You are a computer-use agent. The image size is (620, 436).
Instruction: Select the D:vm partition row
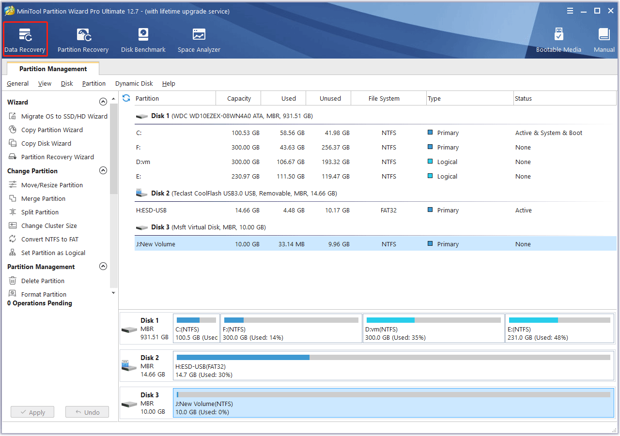[x=376, y=162]
